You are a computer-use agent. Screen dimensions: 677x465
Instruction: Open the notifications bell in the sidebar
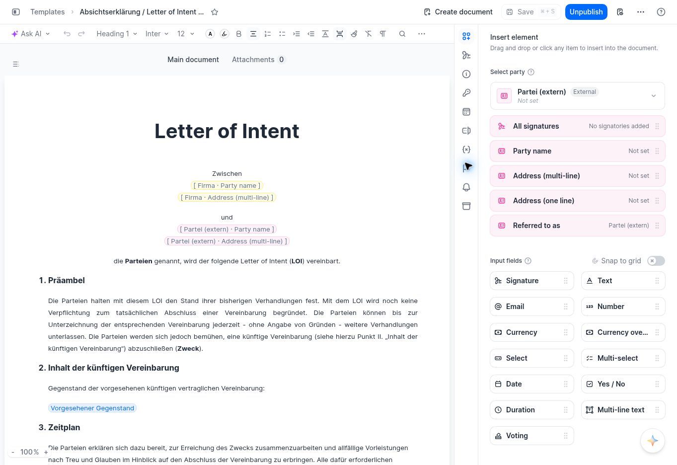(466, 187)
